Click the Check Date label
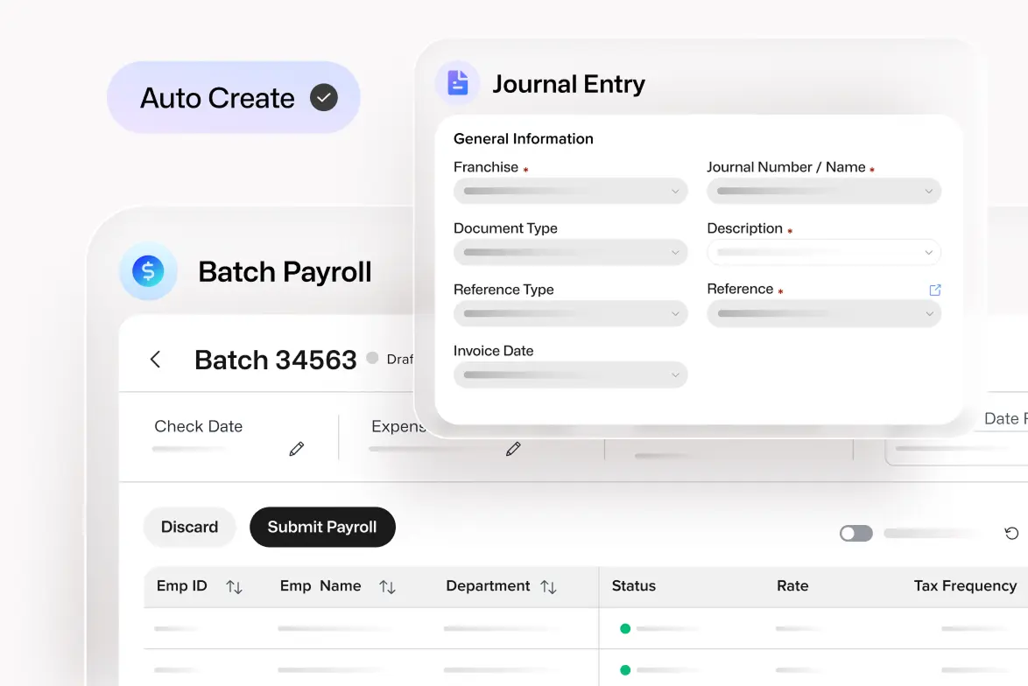The width and height of the screenshot is (1028, 686). point(198,426)
